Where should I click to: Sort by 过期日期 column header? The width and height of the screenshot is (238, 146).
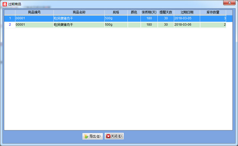pos(187,12)
